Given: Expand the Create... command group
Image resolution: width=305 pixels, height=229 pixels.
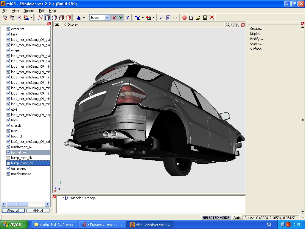Looking at the screenshot, I should 256,29.
